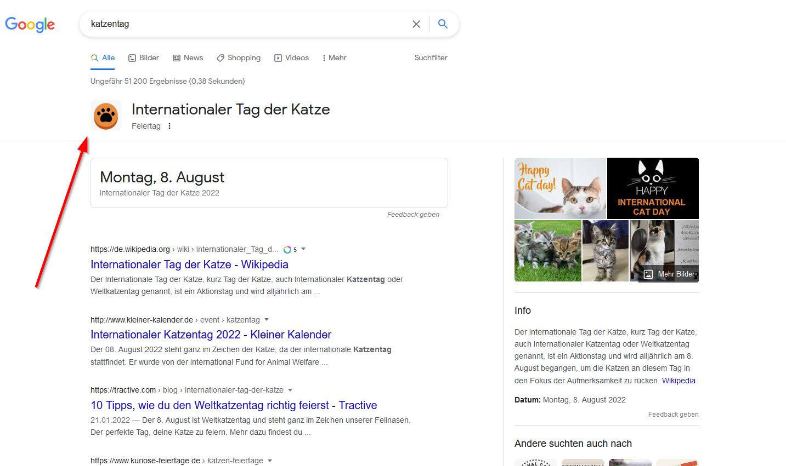786x466 pixels.
Task: Click the colored ring icon beside Wikipedia URL
Action: click(287, 250)
